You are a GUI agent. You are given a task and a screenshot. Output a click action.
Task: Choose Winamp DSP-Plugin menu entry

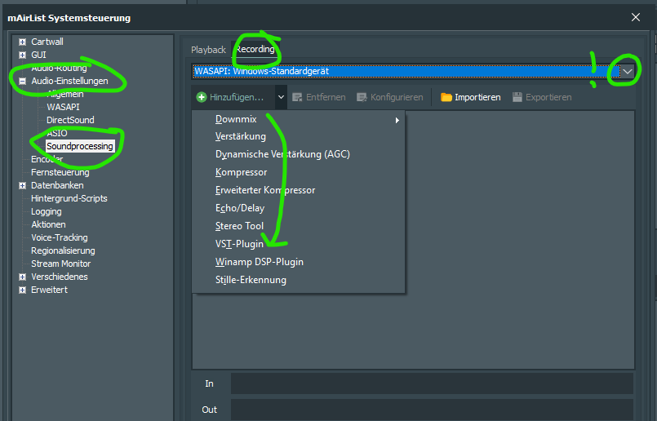click(260, 262)
